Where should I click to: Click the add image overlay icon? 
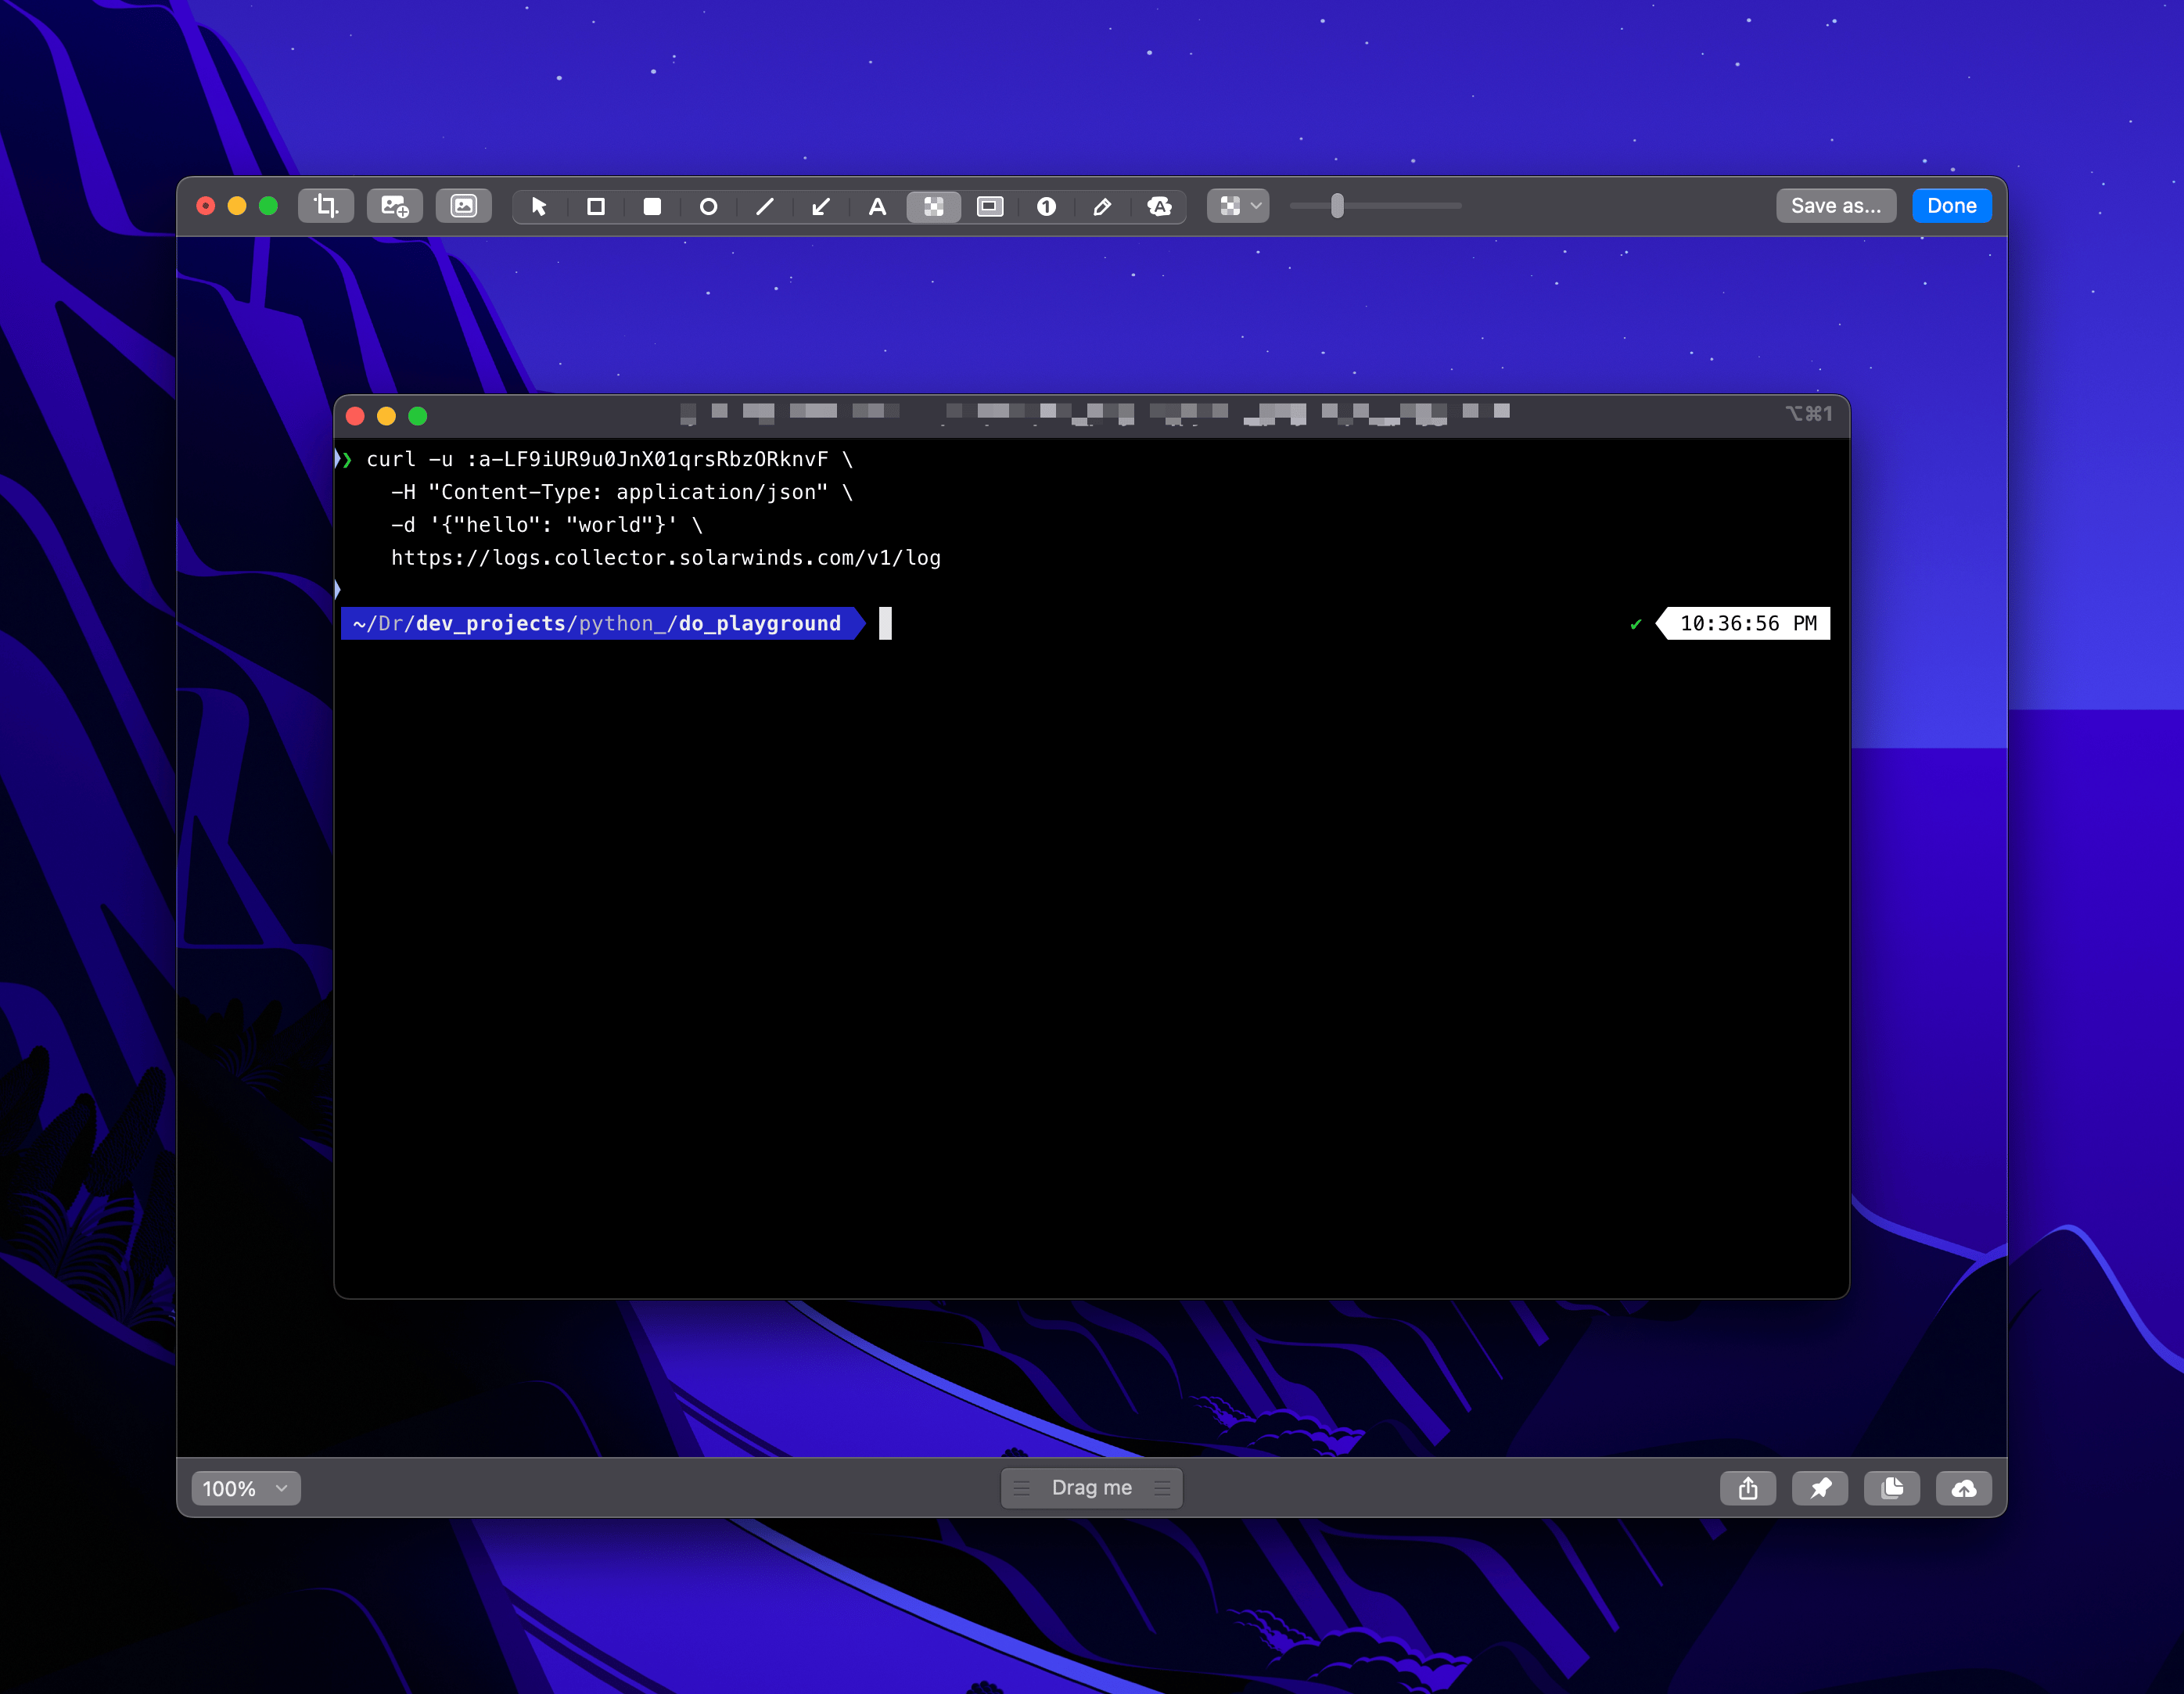pyautogui.click(x=395, y=206)
